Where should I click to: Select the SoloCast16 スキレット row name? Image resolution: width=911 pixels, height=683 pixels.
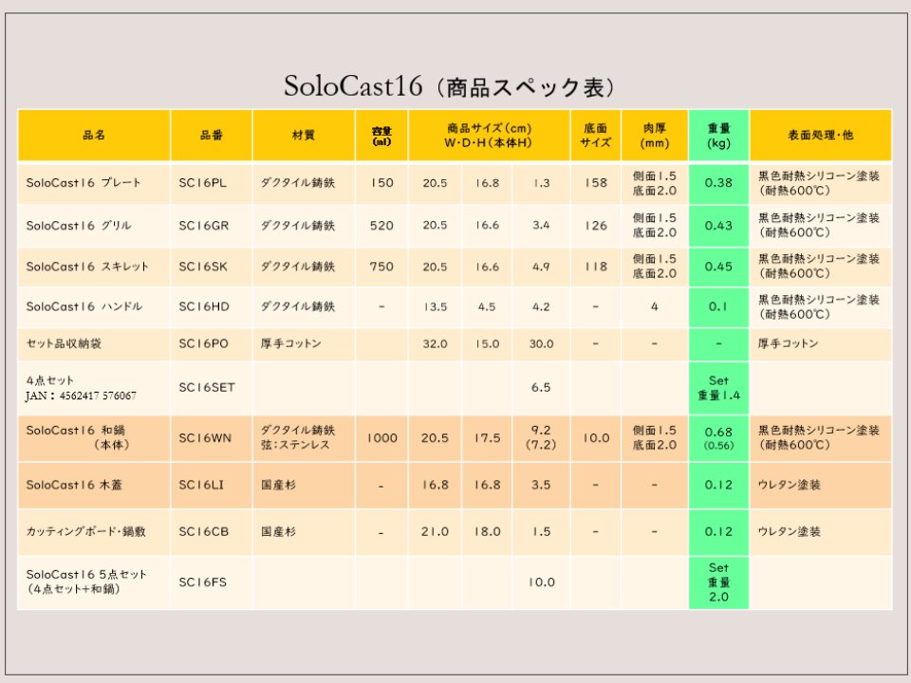point(87,267)
